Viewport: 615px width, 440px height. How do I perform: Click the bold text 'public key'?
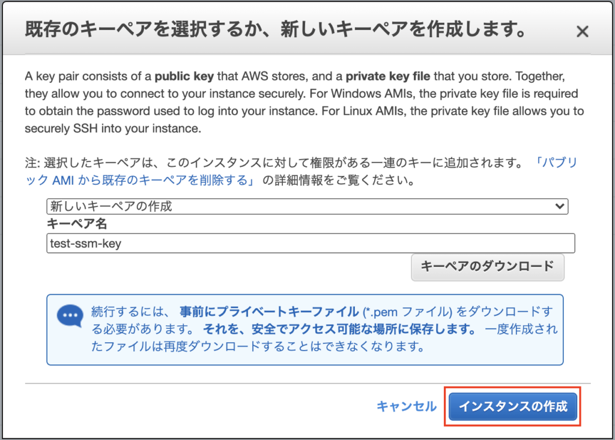184,76
